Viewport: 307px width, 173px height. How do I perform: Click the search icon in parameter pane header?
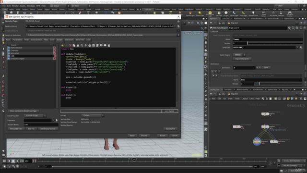pyautogui.click(x=297, y=28)
